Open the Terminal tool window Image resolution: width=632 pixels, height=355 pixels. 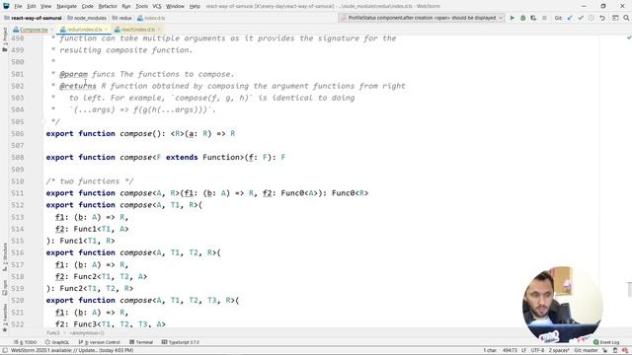pos(141,342)
